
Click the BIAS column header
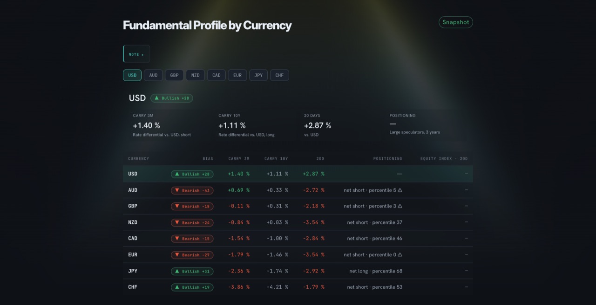tap(208, 159)
